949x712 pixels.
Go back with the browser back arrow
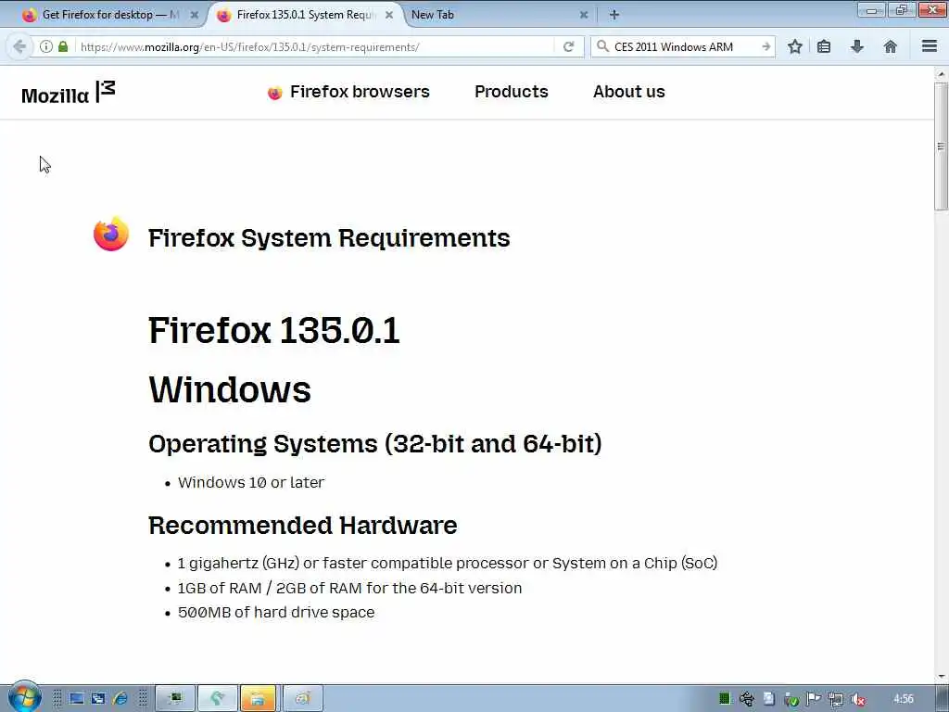19,46
